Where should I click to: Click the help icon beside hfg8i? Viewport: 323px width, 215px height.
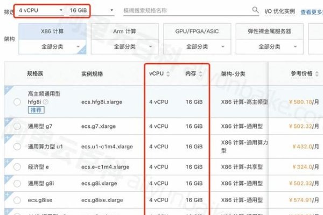tap(46, 102)
